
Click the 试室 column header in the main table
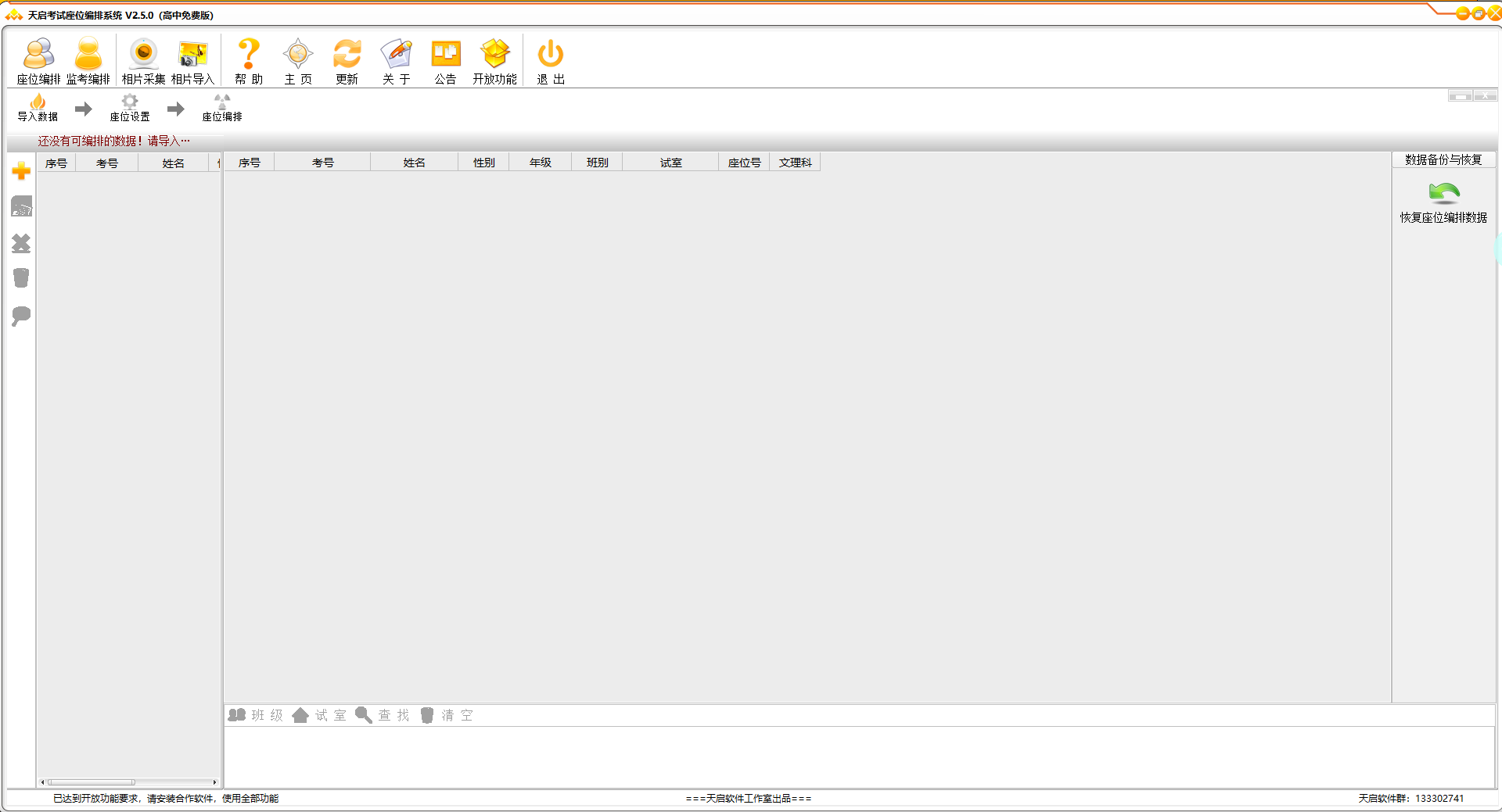click(x=671, y=163)
